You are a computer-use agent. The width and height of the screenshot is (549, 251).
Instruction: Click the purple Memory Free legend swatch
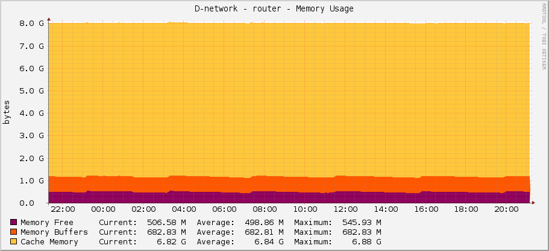[x=14, y=222]
